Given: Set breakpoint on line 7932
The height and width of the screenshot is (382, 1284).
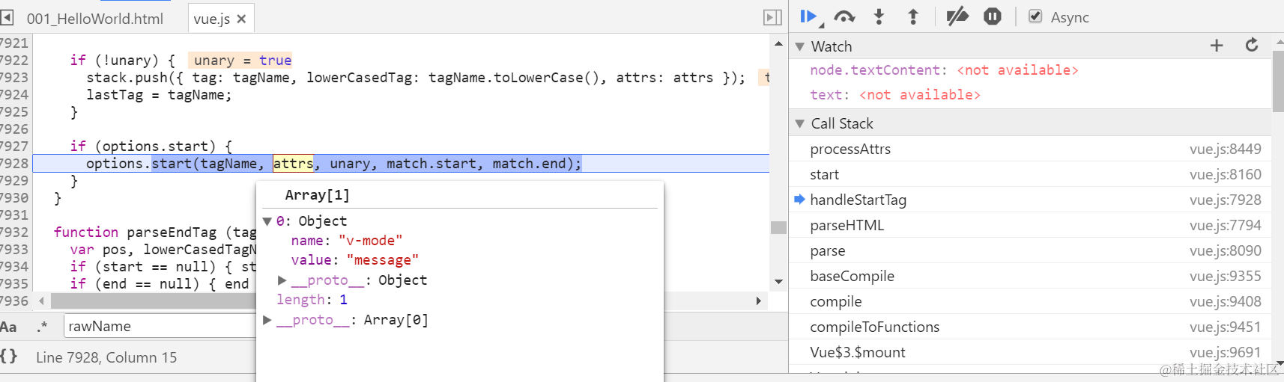Looking at the screenshot, I should [14, 232].
